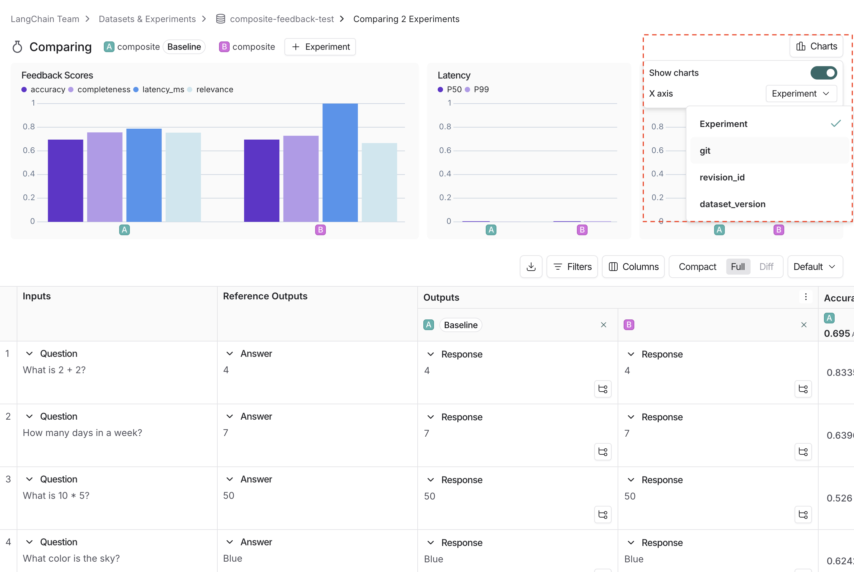Open trace icon for row 2 experiment B output
The height and width of the screenshot is (572, 854).
(803, 452)
